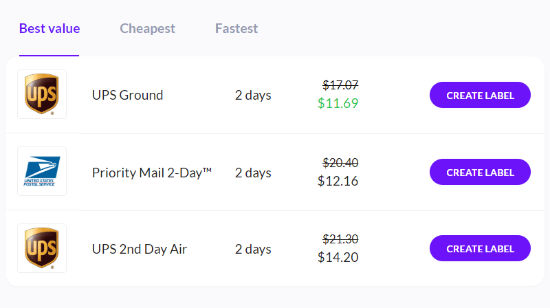Select the Best value tab
This screenshot has height=308, width=550.
49,28
